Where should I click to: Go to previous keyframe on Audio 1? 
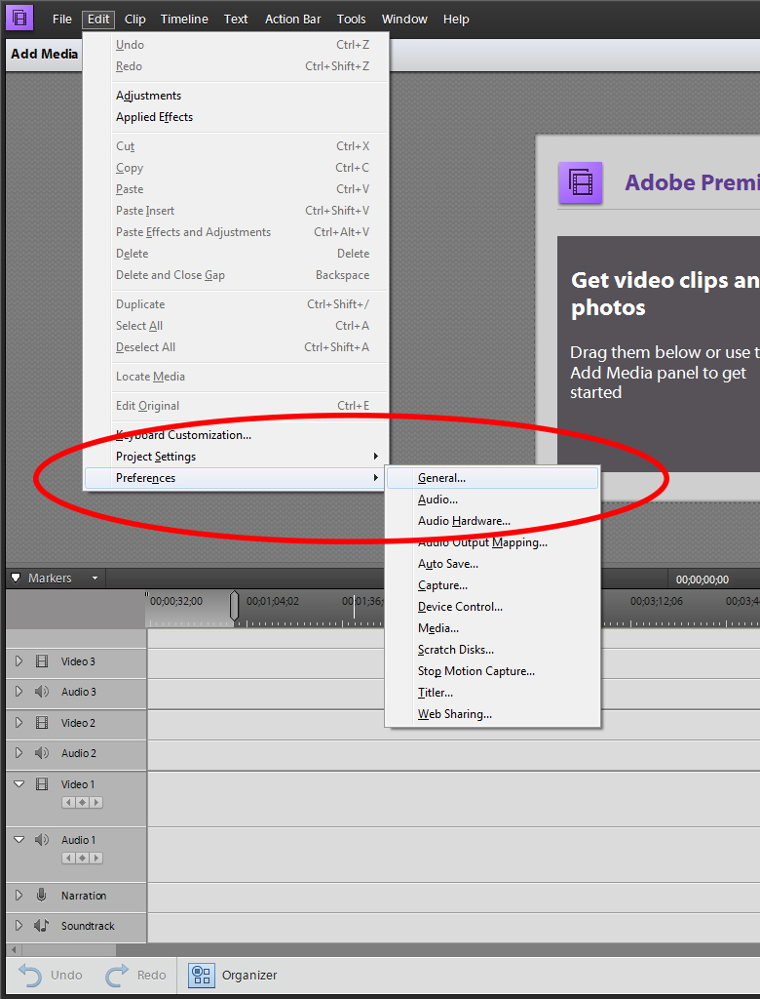point(68,859)
